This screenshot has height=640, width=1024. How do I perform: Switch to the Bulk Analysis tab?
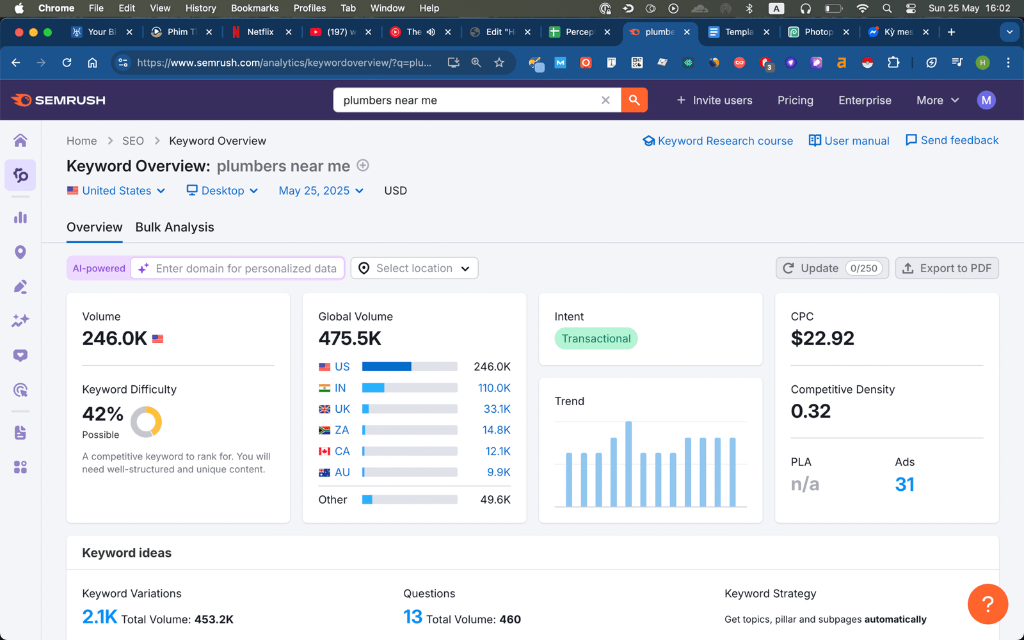pyautogui.click(x=175, y=227)
